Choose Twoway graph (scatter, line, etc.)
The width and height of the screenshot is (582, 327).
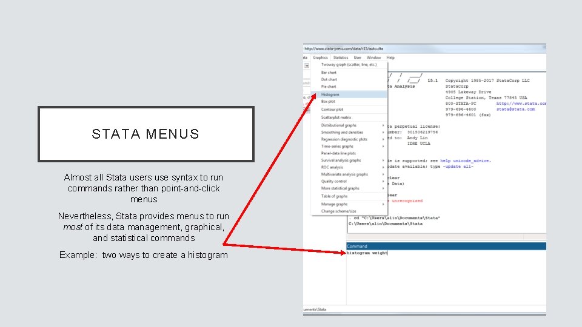(349, 65)
